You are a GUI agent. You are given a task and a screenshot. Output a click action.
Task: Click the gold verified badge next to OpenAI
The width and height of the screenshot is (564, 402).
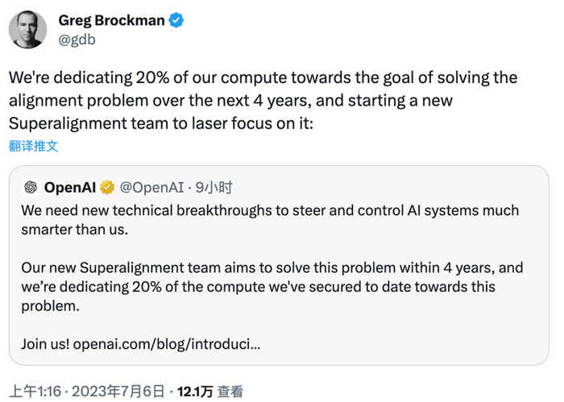pyautogui.click(x=107, y=188)
